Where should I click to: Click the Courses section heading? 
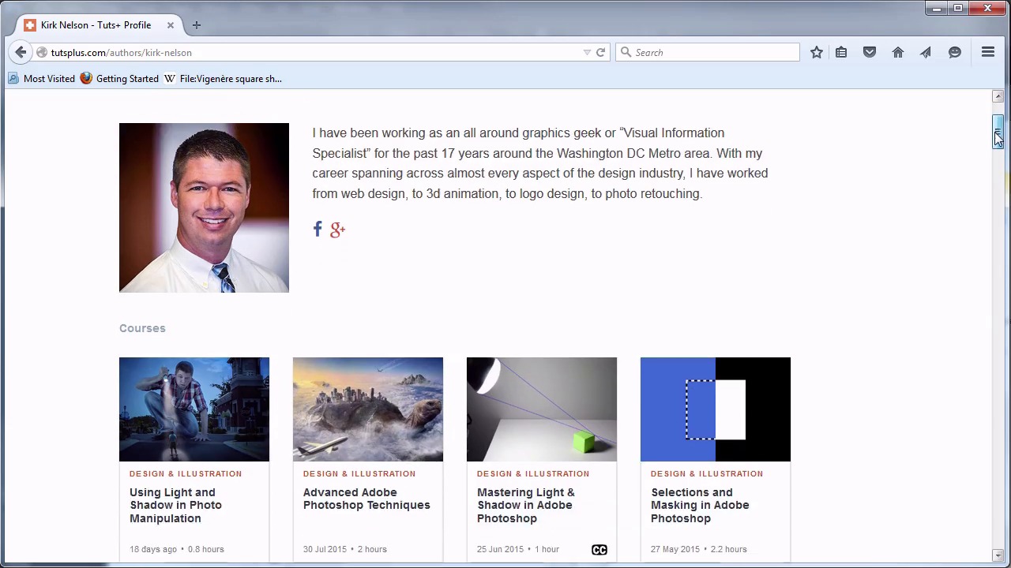click(142, 328)
